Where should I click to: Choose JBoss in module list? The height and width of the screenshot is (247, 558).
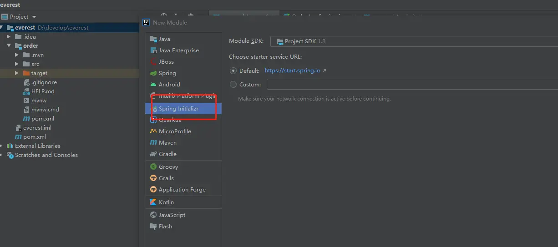click(x=183, y=62)
